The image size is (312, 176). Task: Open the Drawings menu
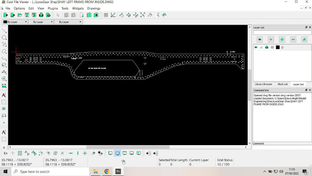94,8
